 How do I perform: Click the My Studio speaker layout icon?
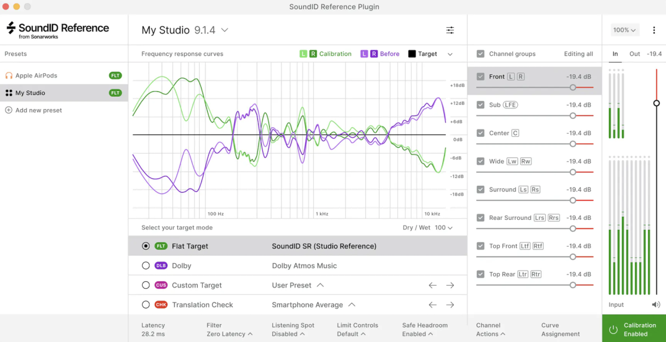coord(9,93)
